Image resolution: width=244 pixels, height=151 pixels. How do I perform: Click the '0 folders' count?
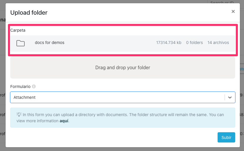click(x=194, y=43)
